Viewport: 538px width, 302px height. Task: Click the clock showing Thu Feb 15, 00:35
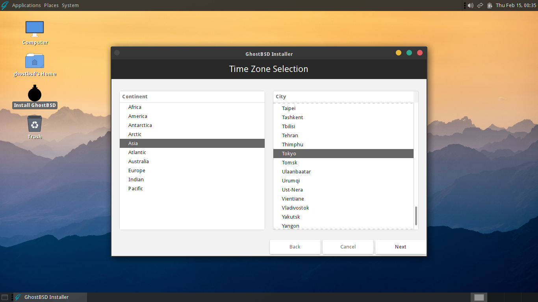[516, 6]
